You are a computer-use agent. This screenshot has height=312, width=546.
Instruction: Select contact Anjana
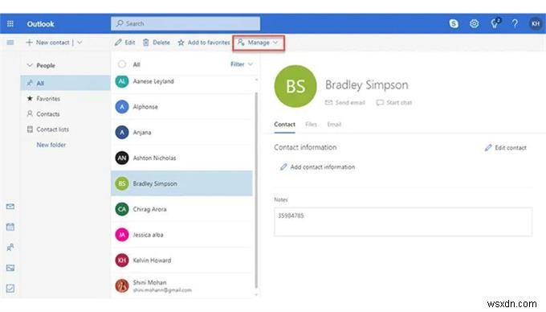pyautogui.click(x=181, y=133)
